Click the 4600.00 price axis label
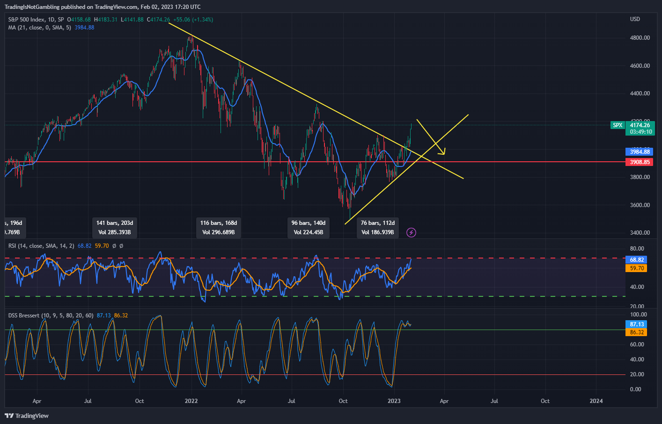The height and width of the screenshot is (424, 662). pyautogui.click(x=640, y=66)
